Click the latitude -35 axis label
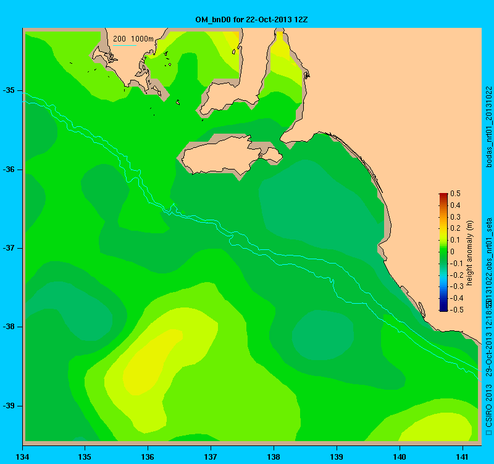This screenshot has height=464, width=494. point(9,90)
